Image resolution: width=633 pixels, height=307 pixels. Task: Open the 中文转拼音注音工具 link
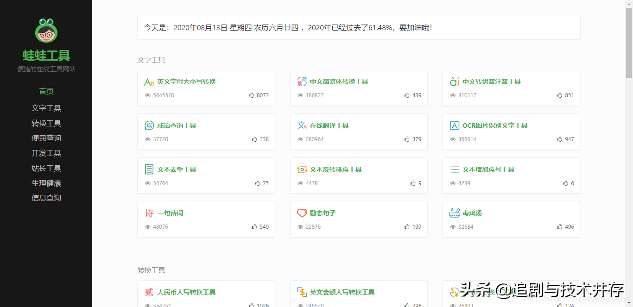(491, 81)
